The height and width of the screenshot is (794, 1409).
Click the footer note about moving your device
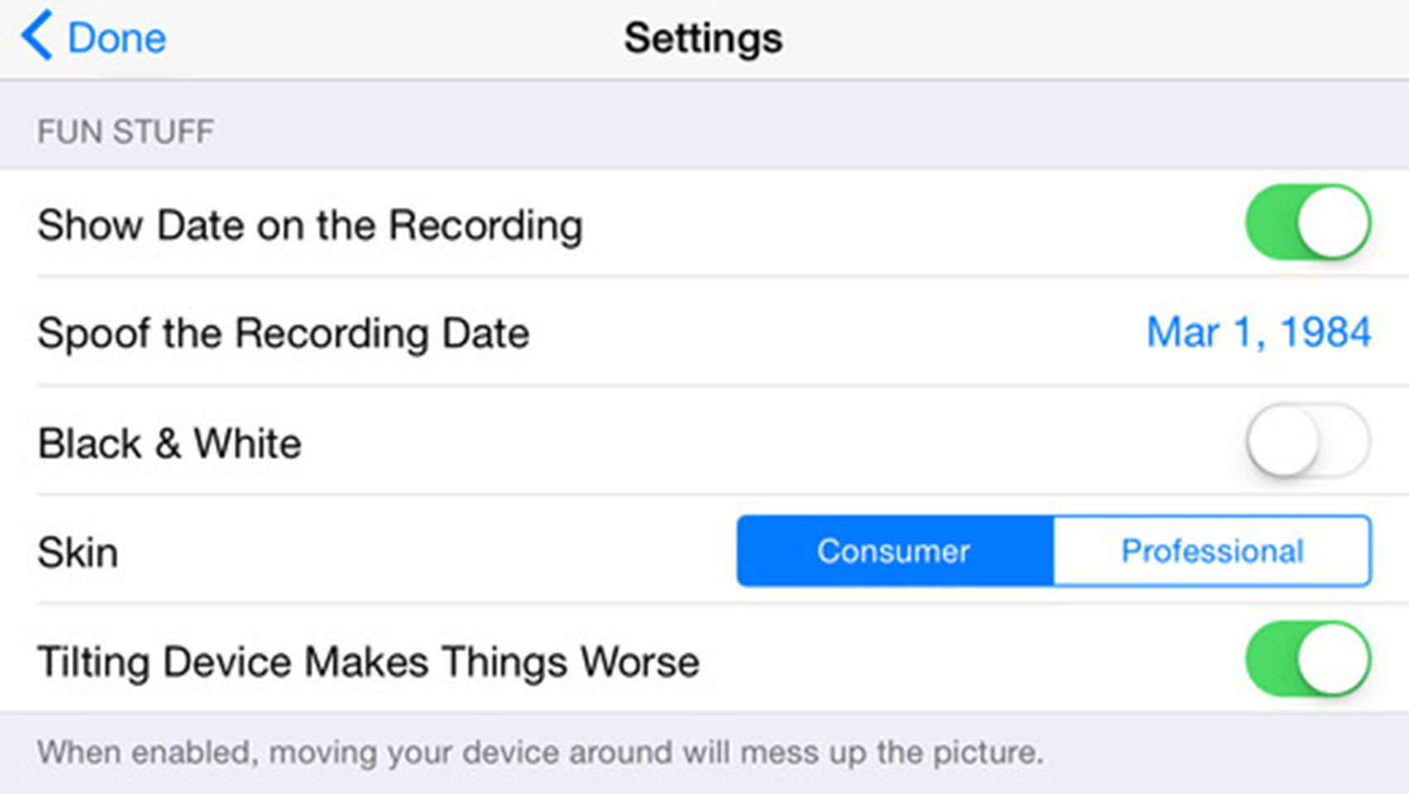(540, 753)
